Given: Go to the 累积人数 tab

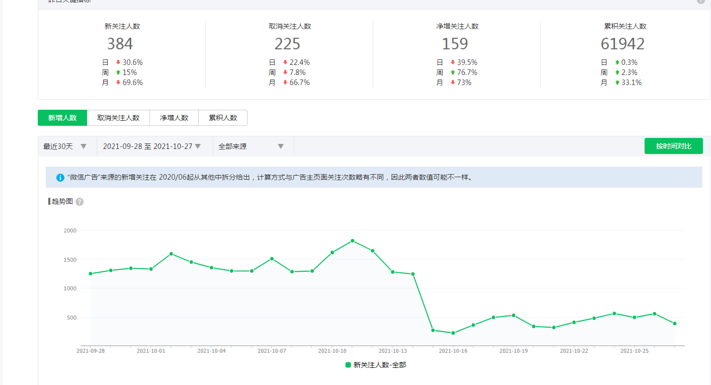Looking at the screenshot, I should tap(223, 118).
